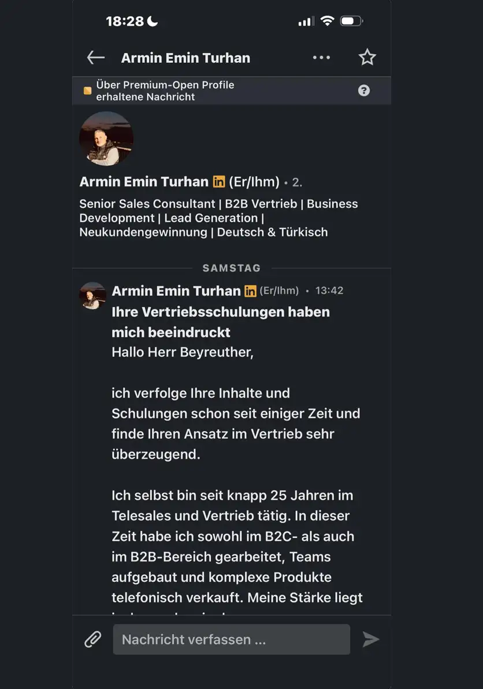Click the yellow Premium Open Profile square icon

[88, 91]
